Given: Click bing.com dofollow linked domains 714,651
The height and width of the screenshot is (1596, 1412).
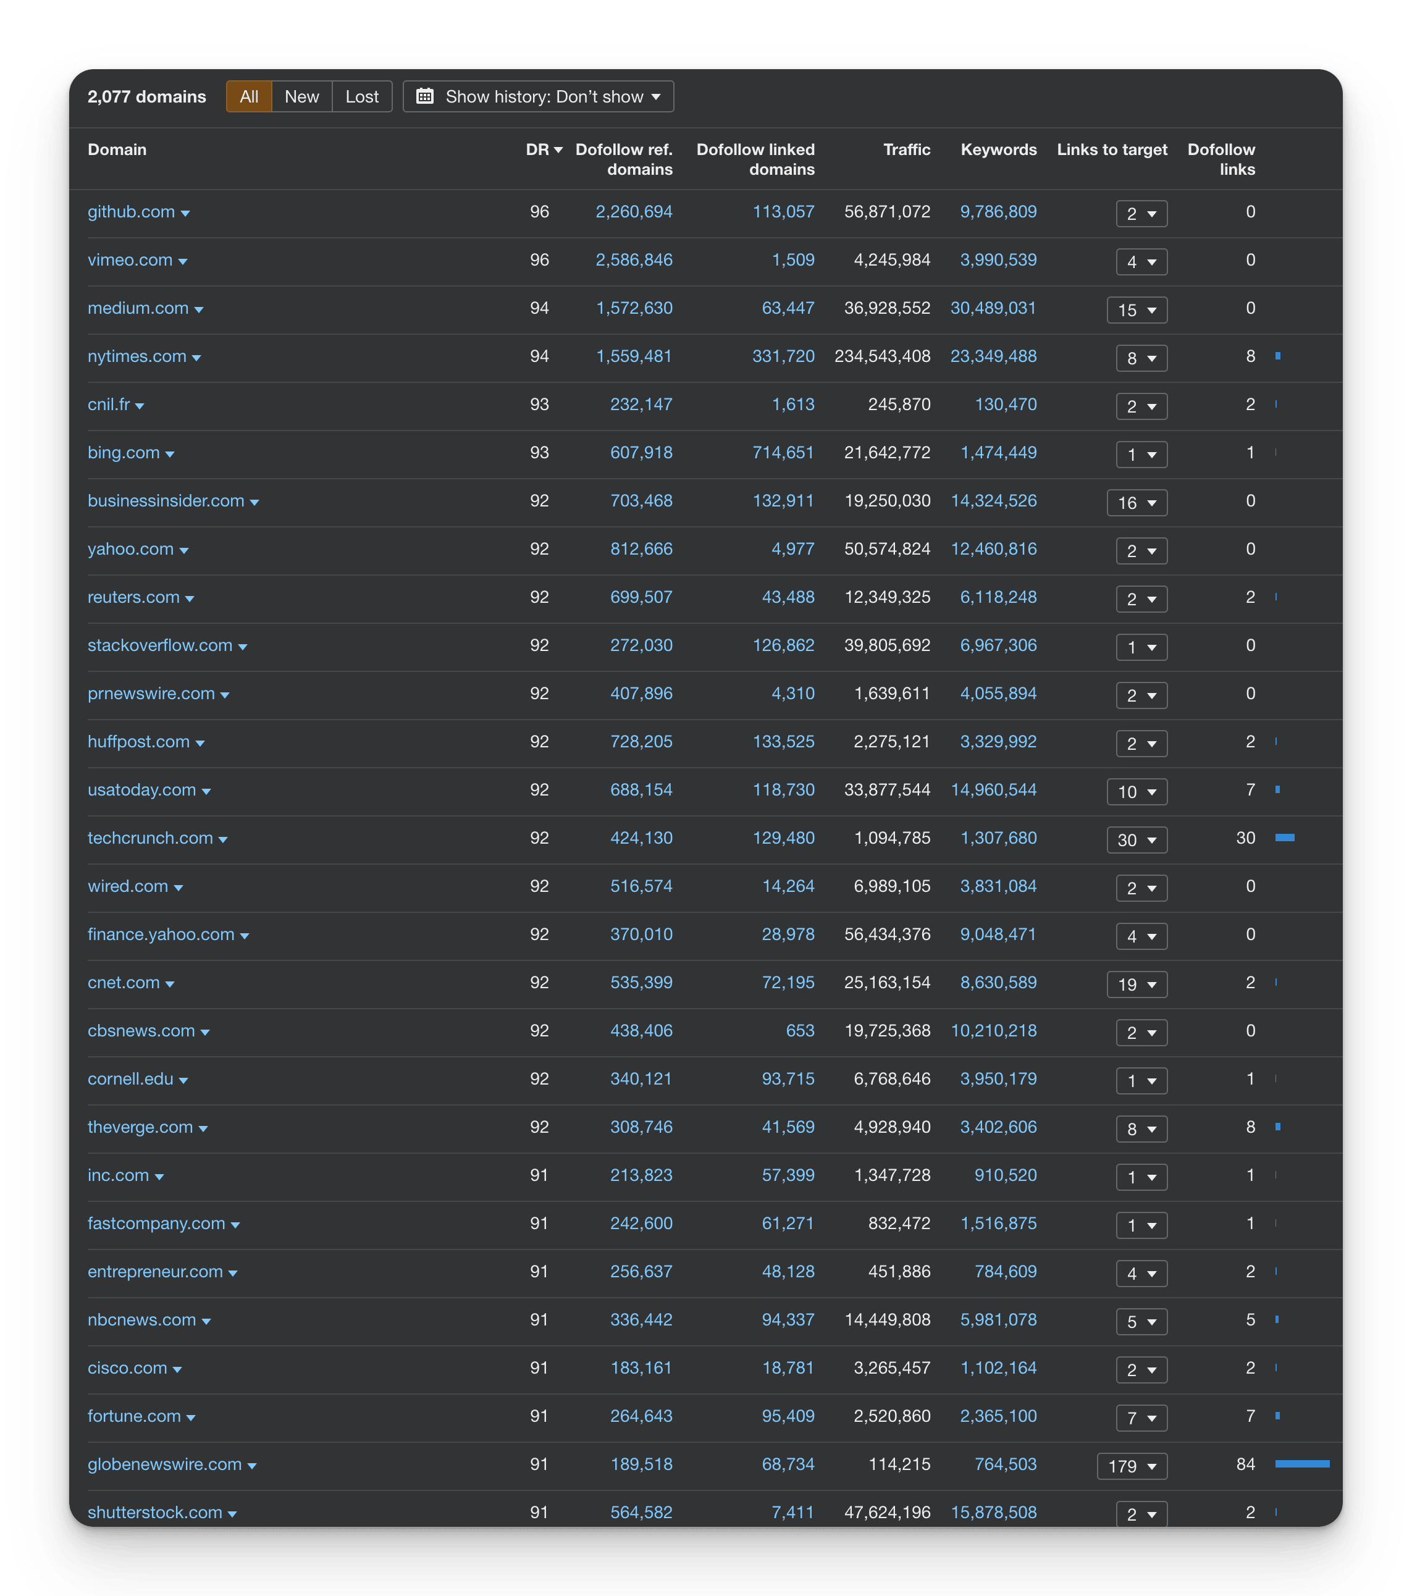Looking at the screenshot, I should (783, 453).
